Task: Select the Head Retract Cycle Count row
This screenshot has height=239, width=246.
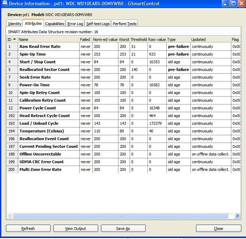Action: (x=124, y=116)
